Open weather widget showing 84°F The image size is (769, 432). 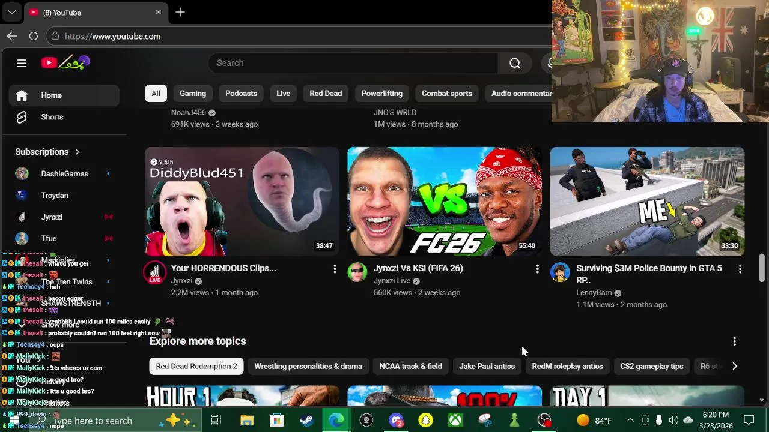(594, 421)
